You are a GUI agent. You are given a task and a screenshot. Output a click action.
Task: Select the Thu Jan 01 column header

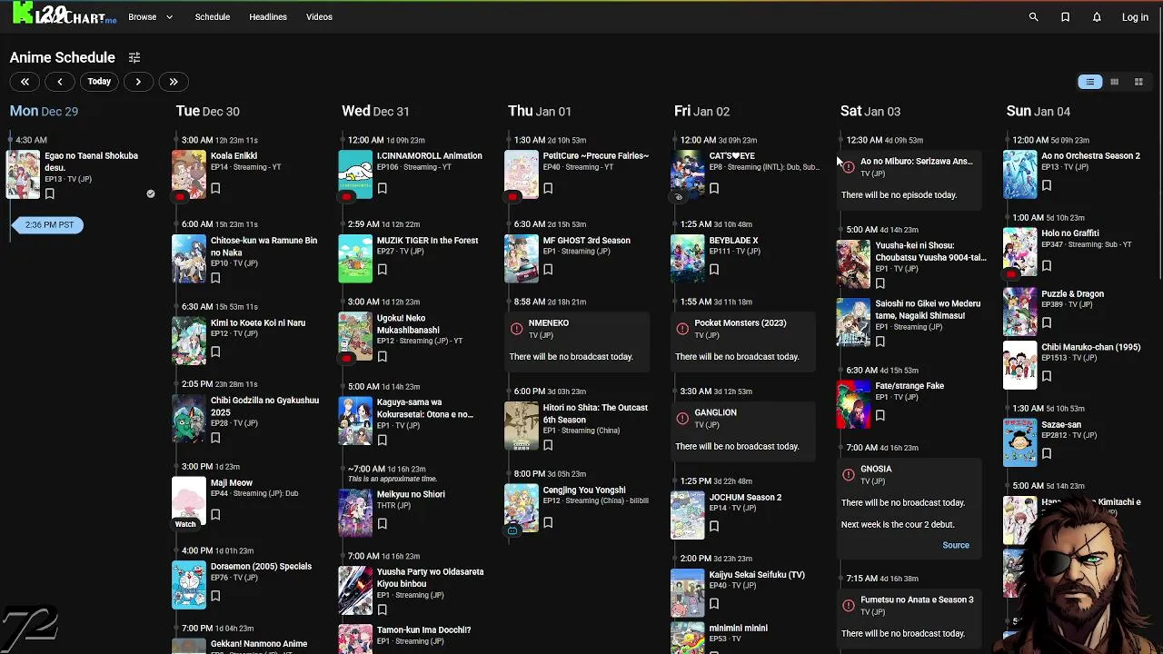[x=540, y=111]
